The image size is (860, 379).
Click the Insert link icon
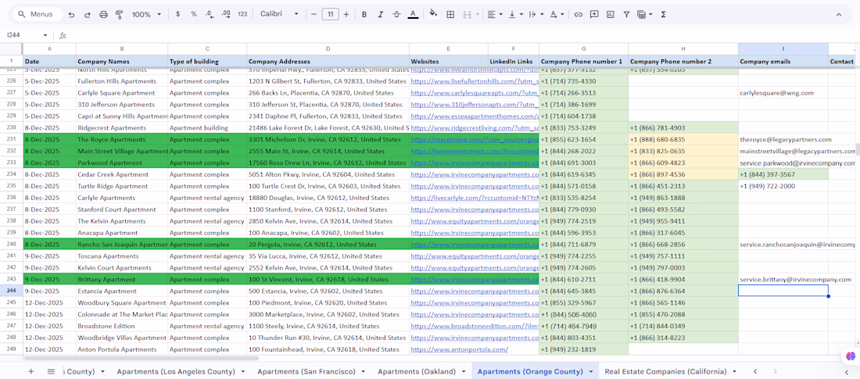(579, 14)
